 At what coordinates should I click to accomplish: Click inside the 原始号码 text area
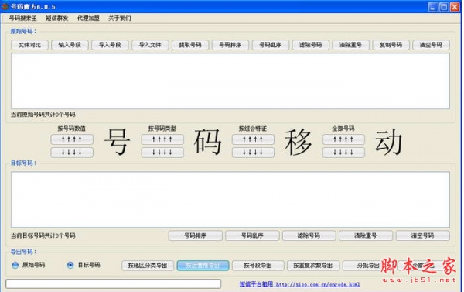pyautogui.click(x=230, y=81)
